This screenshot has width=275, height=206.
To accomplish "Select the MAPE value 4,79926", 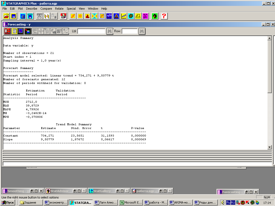I will pyautogui.click(x=32, y=109).
